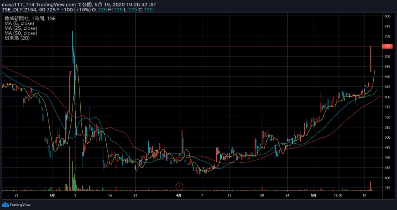The image size is (397, 210).
Task: Click the 9 date label on time axis
Action: (76, 195)
